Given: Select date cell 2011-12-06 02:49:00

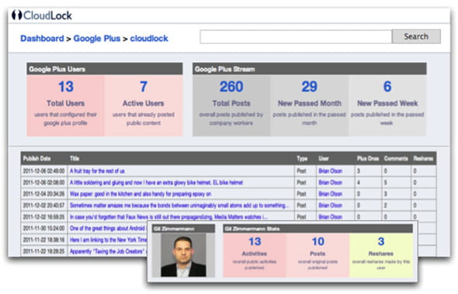Looking at the screenshot, I should pos(43,171).
